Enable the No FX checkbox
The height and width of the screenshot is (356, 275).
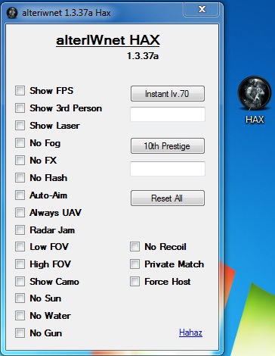20,161
